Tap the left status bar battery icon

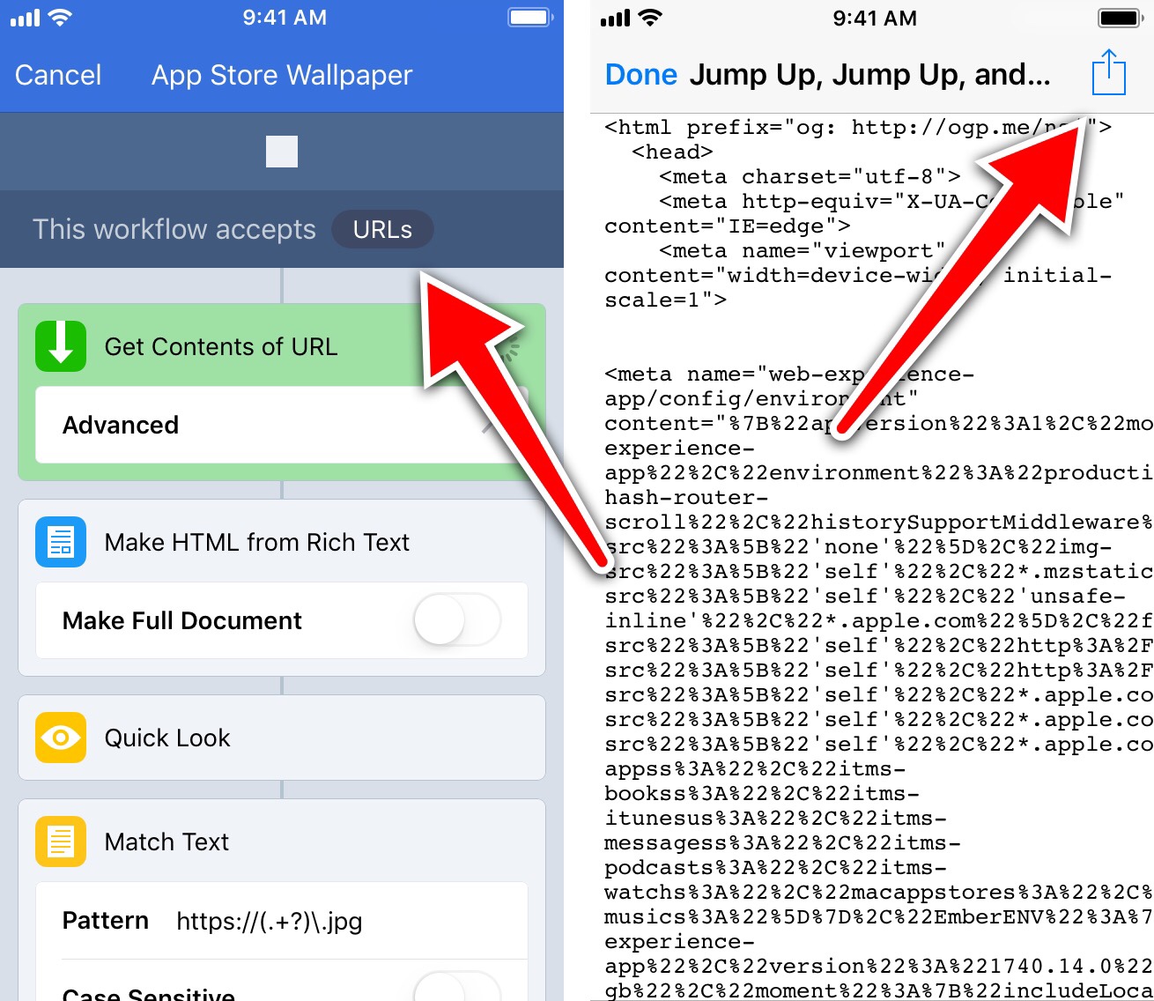pos(529,18)
